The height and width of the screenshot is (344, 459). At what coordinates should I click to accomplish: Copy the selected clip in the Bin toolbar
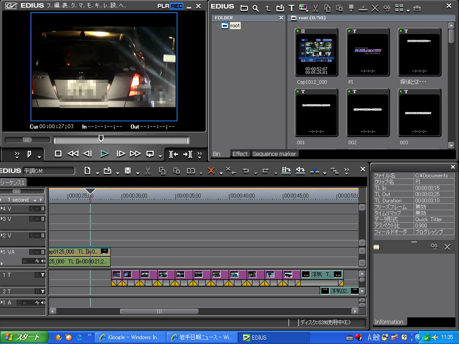point(327,8)
